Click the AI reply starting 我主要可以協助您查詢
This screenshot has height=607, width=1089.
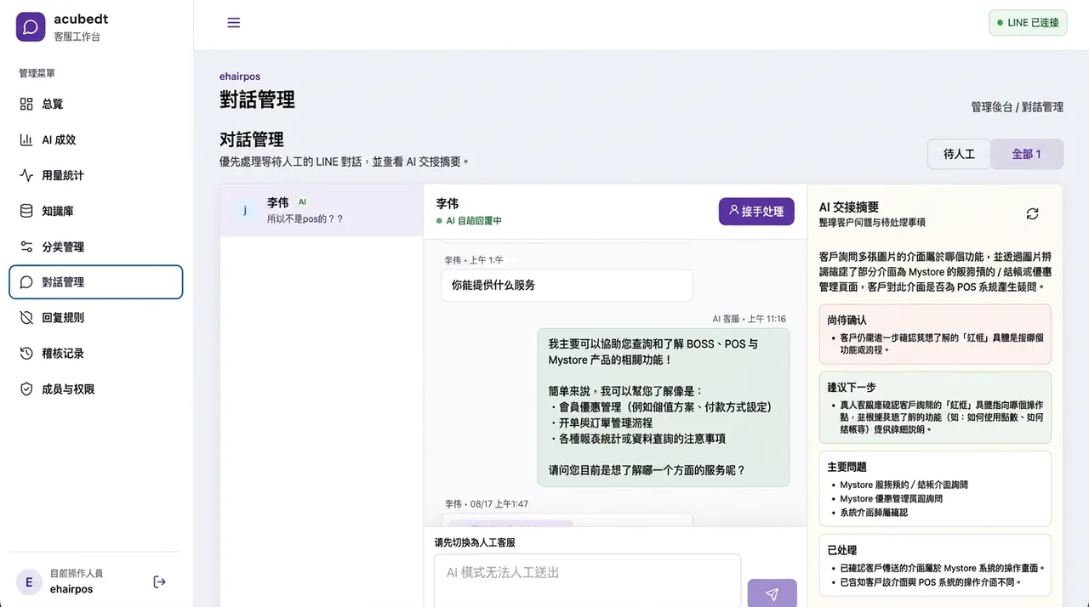pyautogui.click(x=664, y=407)
